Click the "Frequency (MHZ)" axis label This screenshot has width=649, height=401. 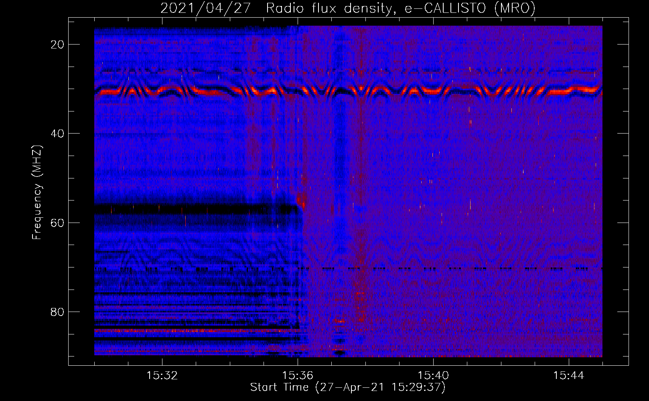37,192
